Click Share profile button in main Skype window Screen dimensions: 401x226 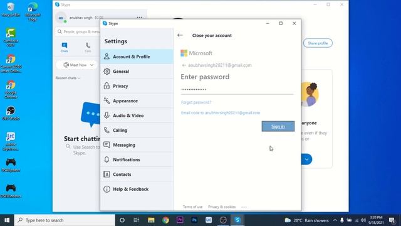pyautogui.click(x=318, y=43)
